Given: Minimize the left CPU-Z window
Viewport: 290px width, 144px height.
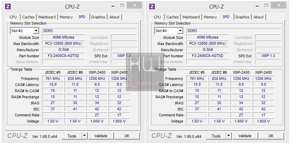Looking at the screenshot, I should (113, 5).
